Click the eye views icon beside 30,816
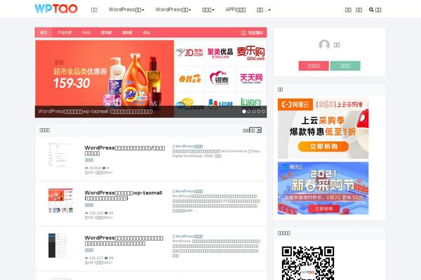The image size is (421, 280). coord(86,168)
